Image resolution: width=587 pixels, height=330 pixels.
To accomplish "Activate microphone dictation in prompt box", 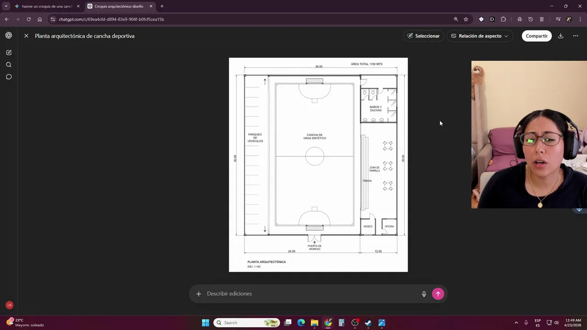I will (424, 294).
